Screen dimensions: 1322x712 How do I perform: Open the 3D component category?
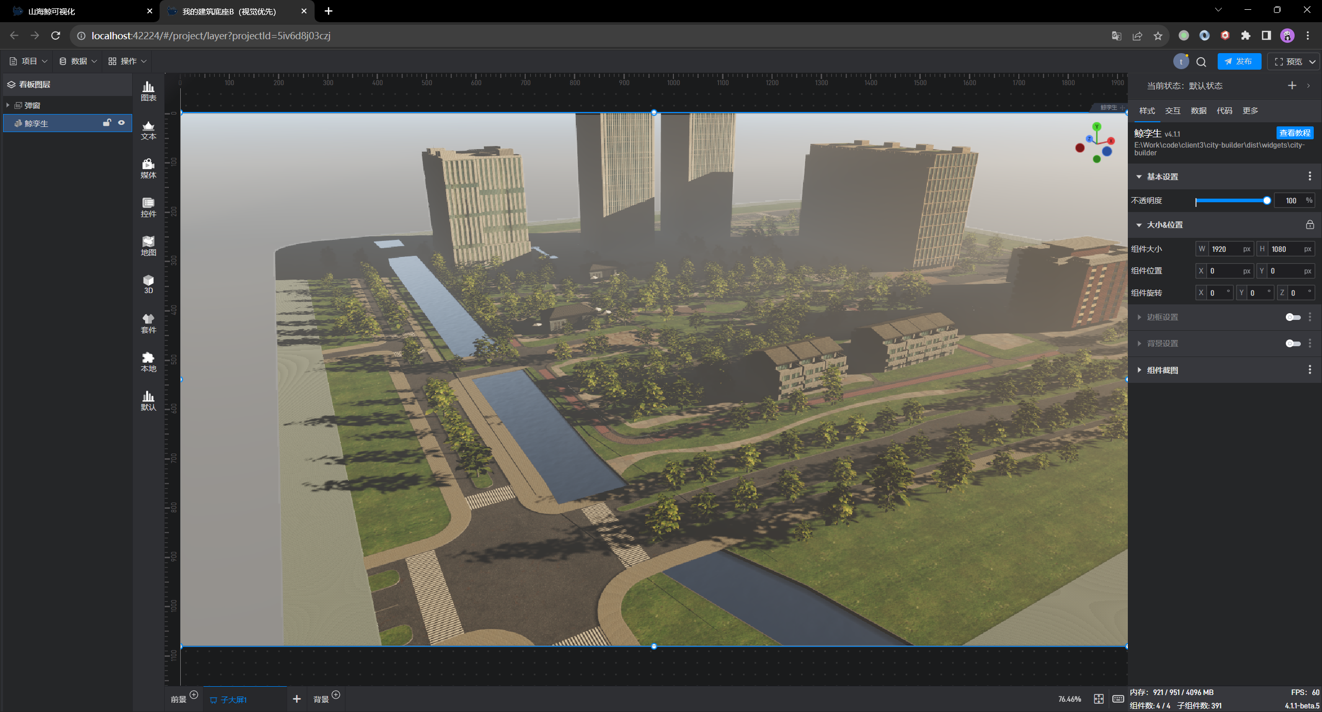(148, 284)
